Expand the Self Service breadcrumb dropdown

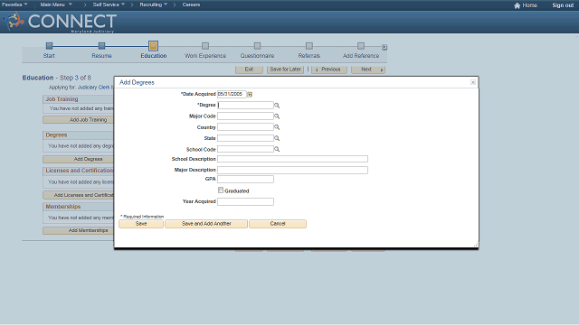[x=109, y=5]
